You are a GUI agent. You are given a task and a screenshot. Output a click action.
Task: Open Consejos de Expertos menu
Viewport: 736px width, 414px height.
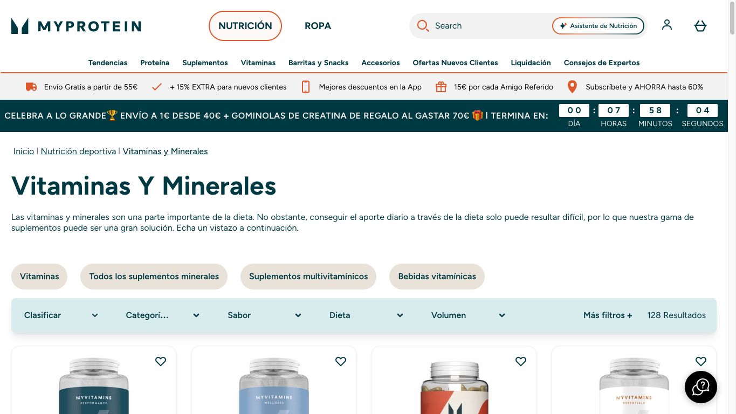[602, 63]
